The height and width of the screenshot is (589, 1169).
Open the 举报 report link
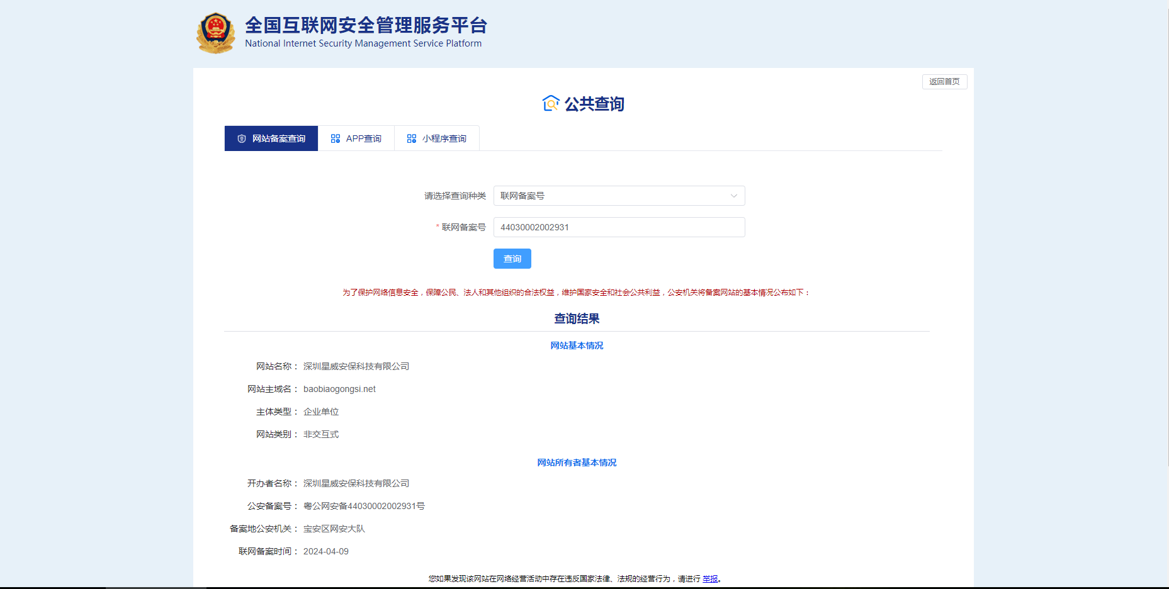[x=710, y=579]
